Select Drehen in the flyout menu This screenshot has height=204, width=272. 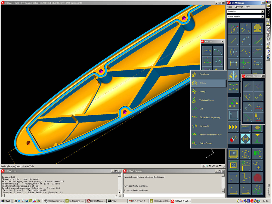(209, 83)
